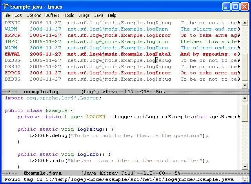Viewport: 251px width, 184px height.
Task: Click the C48 column indicator in mode line
Action: click(x=145, y=92)
